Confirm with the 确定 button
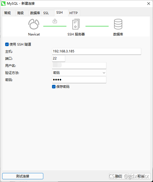Screen dimensions: 153x182 coord(119,176)
